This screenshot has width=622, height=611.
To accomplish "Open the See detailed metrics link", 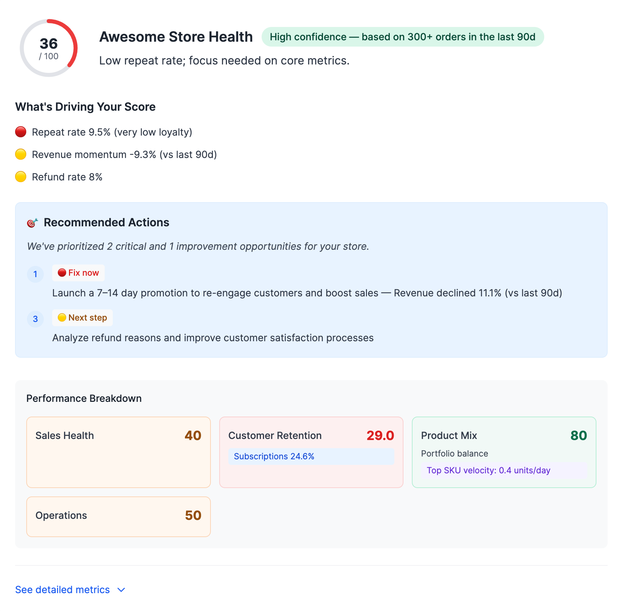I will [62, 590].
